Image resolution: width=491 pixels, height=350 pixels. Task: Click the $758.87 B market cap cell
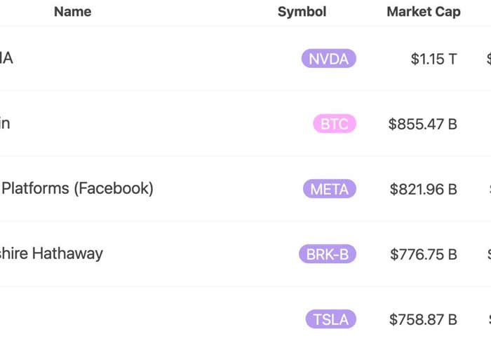423,319
